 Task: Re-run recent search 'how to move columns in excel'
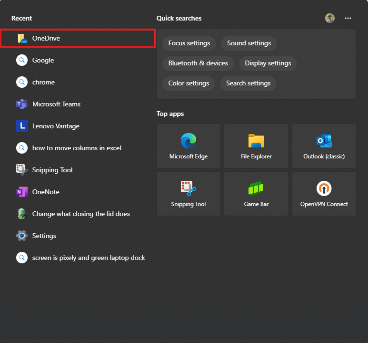pyautogui.click(x=77, y=148)
